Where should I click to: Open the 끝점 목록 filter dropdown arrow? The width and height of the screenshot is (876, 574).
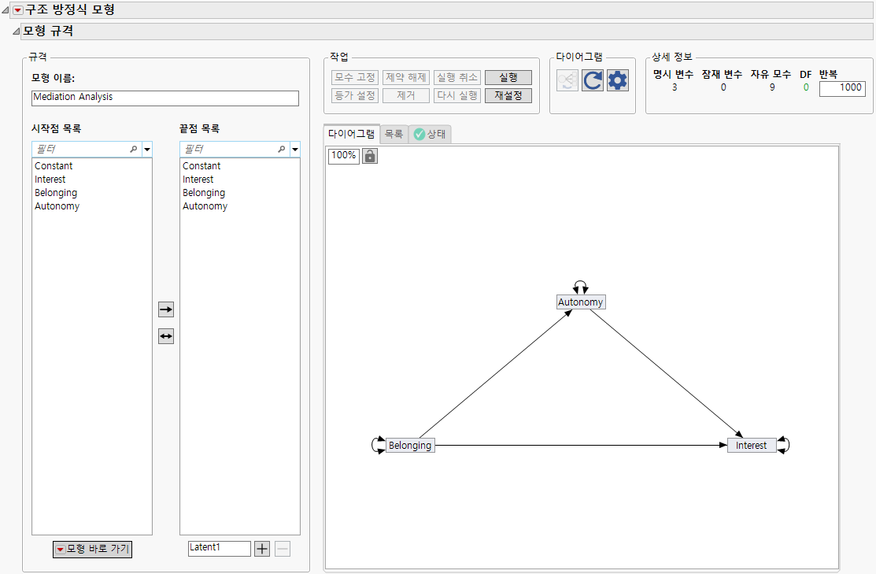pos(295,149)
